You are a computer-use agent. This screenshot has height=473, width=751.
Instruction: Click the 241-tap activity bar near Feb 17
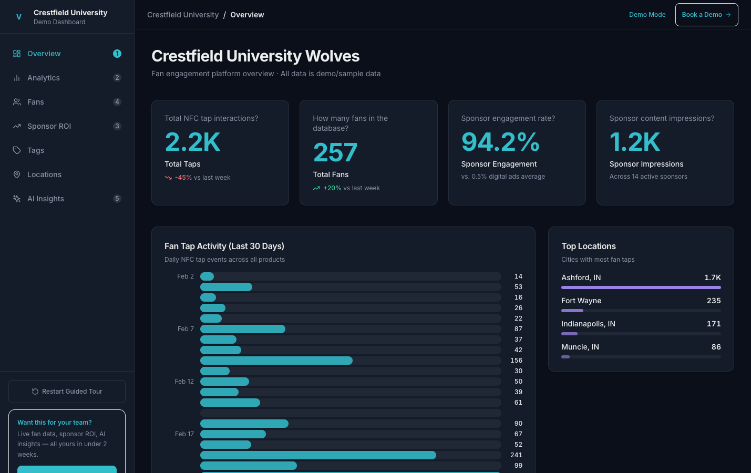(x=318, y=455)
